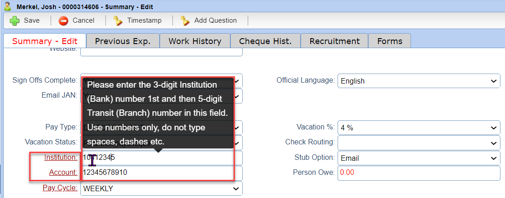
Task: Click into the Institution number field
Action: (x=161, y=158)
